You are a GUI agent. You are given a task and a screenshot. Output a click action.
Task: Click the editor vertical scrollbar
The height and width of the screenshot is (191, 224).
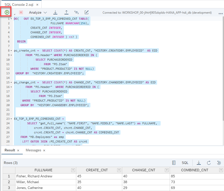tap(223, 69)
